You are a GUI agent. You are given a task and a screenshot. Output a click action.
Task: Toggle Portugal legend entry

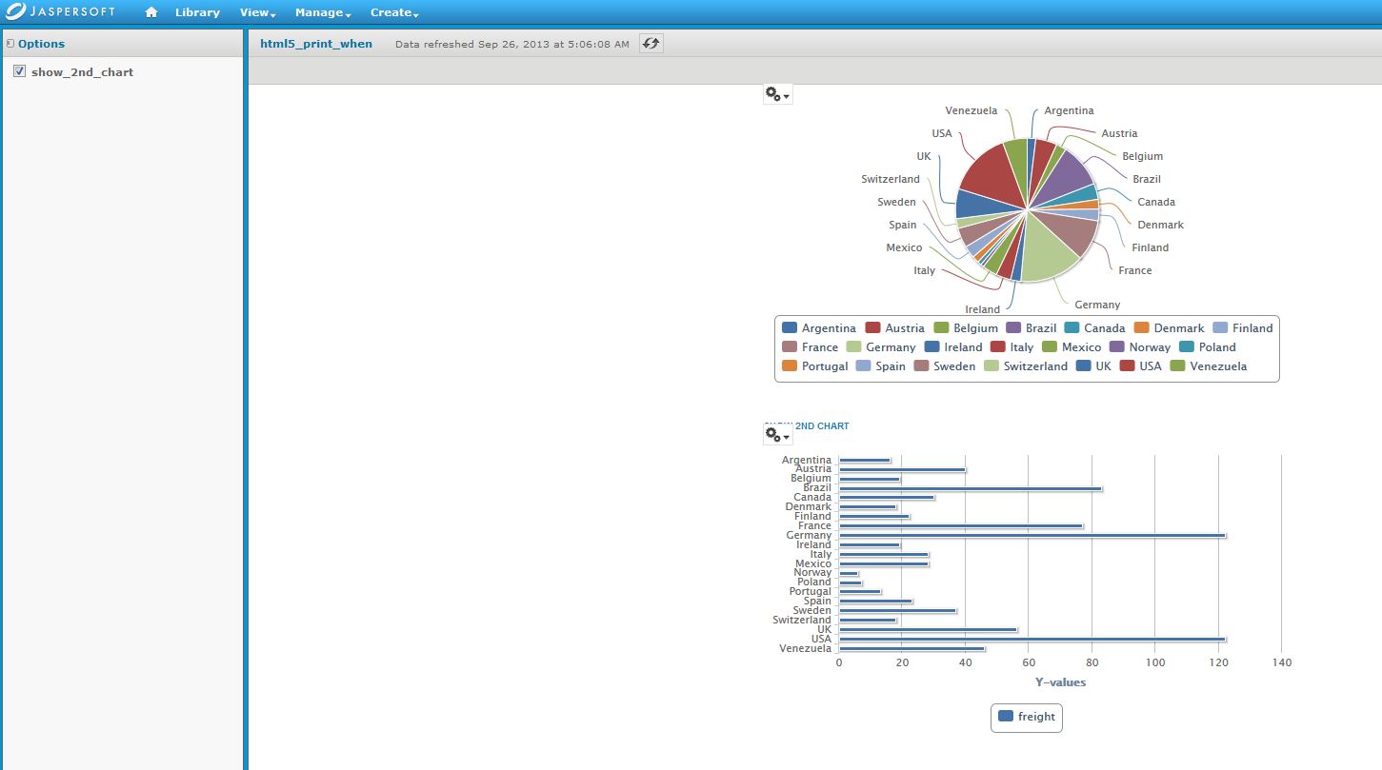coord(814,365)
